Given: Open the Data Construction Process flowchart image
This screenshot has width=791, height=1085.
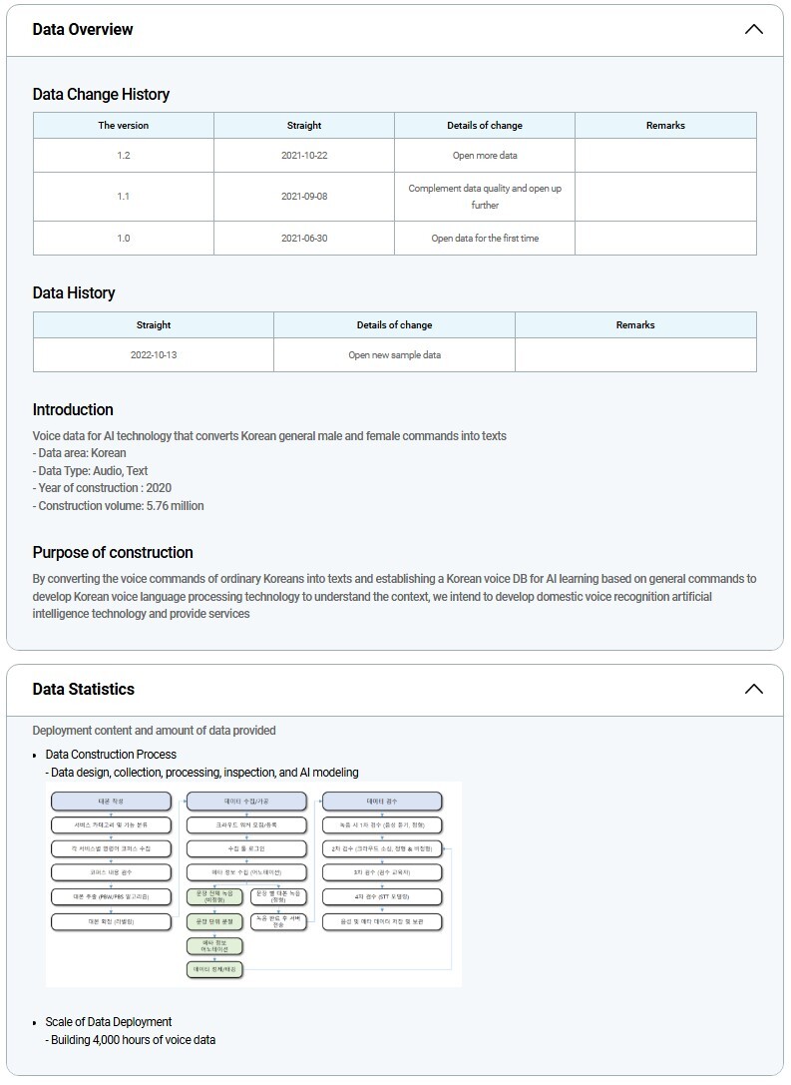Looking at the screenshot, I should pos(253,884).
